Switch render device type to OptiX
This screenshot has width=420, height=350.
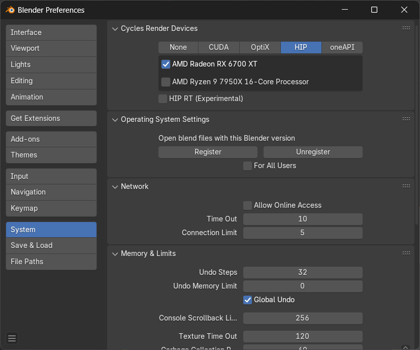(260, 47)
